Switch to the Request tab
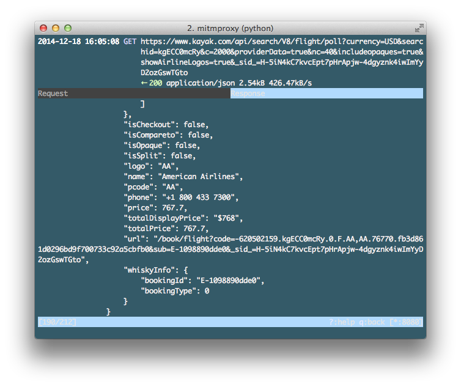 pyautogui.click(x=53, y=94)
